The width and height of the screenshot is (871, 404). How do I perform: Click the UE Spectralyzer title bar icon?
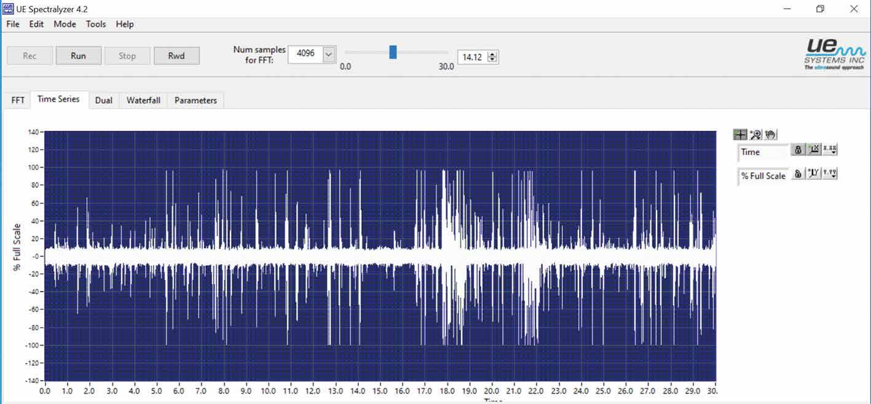pos(8,9)
